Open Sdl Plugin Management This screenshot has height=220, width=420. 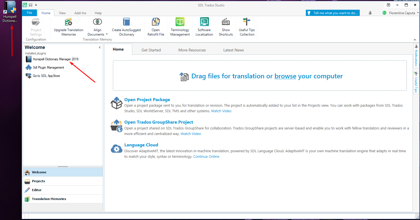click(48, 67)
